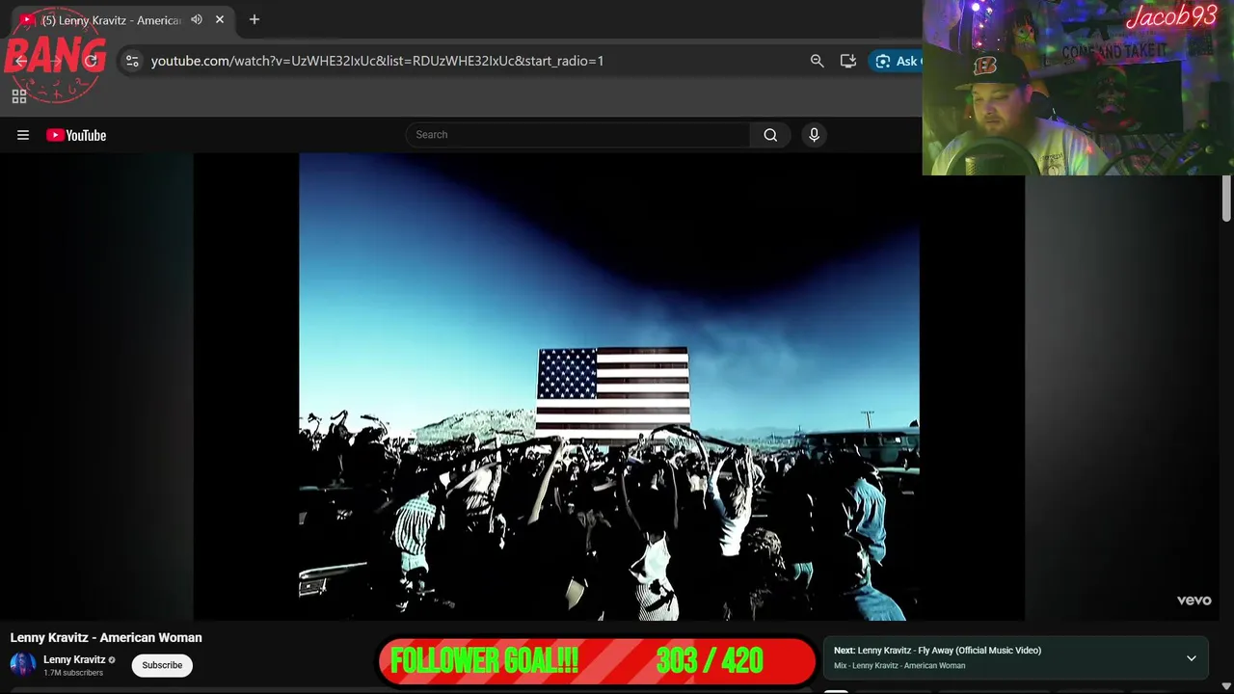Open a new browser tab
1234x694 pixels.
[x=255, y=19]
